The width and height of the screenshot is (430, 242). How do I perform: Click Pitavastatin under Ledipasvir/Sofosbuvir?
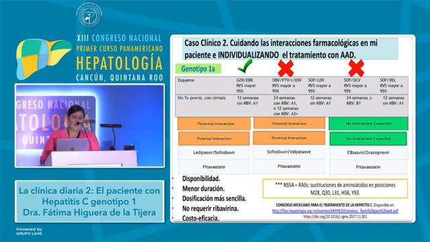coord(214,167)
